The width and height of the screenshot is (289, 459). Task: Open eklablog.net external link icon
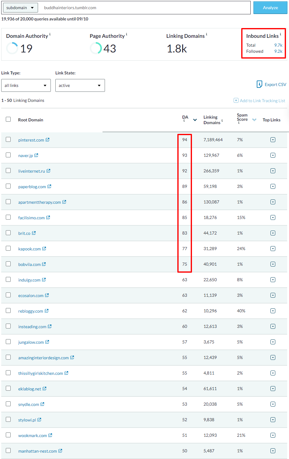44,389
